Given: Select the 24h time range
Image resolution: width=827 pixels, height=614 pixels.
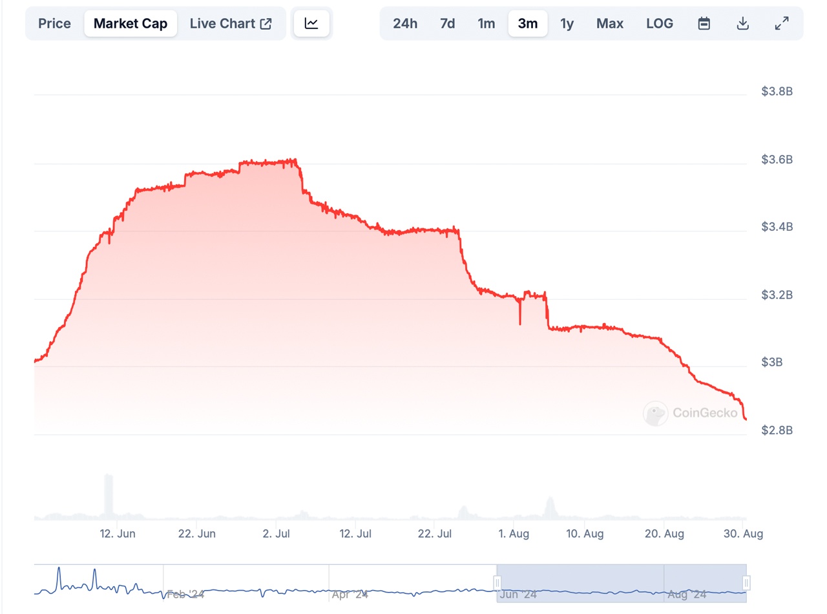Looking at the screenshot, I should coord(405,24).
